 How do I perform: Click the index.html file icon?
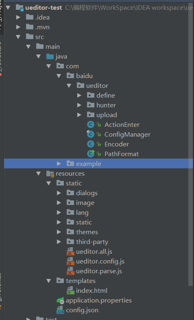70,290
